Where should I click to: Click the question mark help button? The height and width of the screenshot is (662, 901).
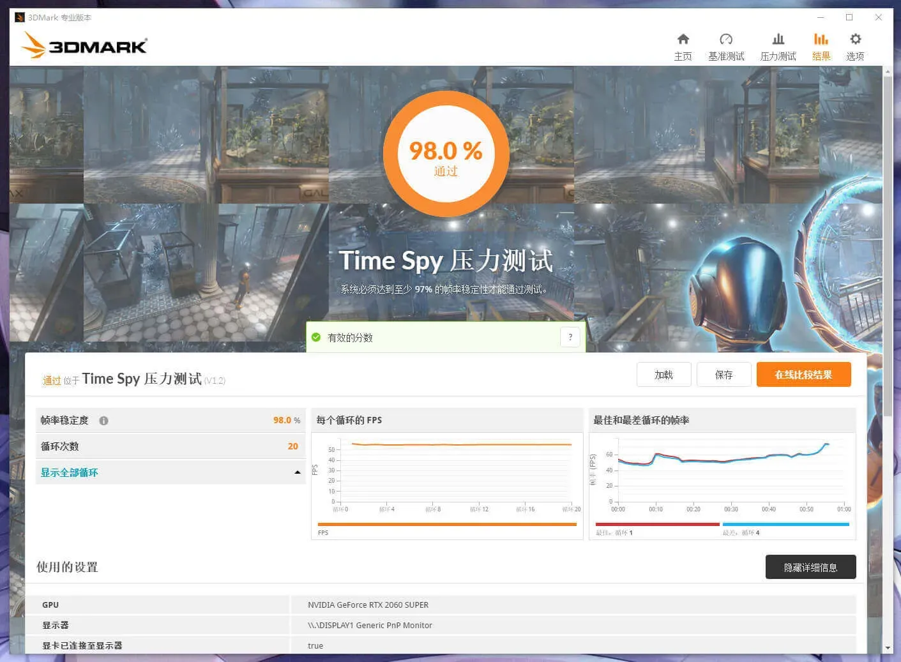coord(570,337)
